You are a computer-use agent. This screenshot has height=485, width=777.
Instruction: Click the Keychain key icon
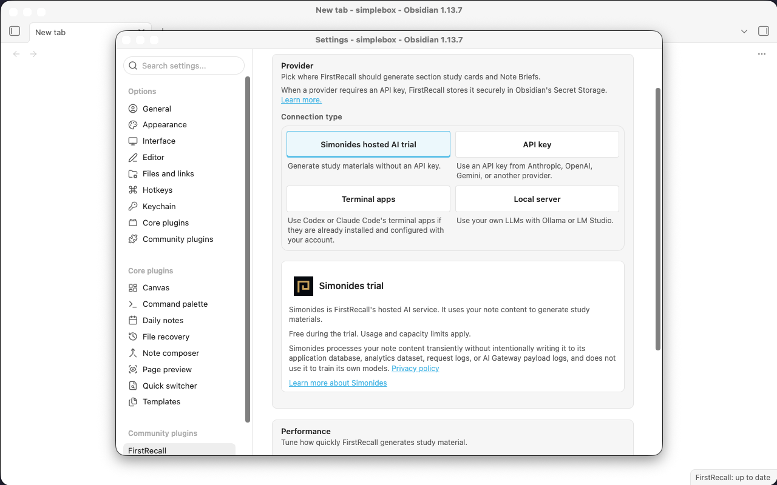[x=133, y=207]
